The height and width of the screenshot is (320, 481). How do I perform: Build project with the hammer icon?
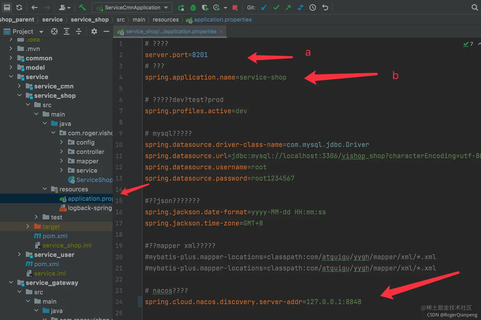coord(82,7)
